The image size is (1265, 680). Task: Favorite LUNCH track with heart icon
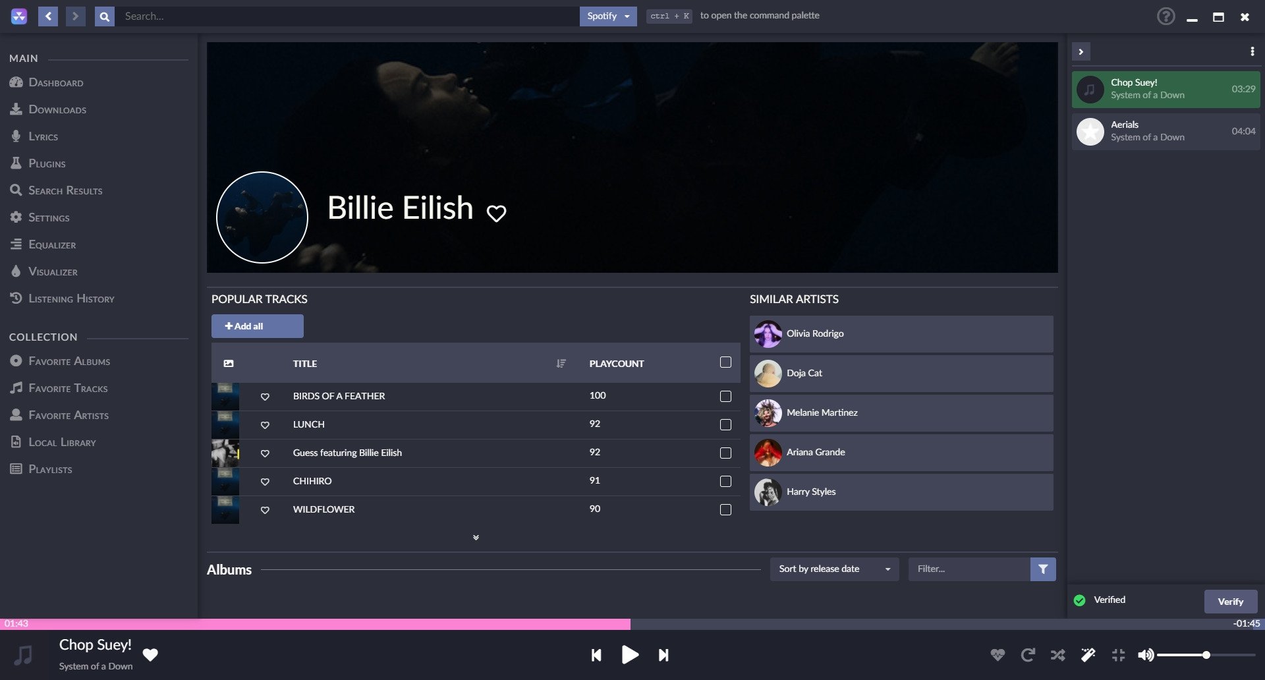[x=265, y=425]
